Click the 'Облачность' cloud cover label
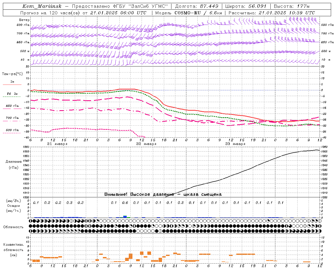Viewport: 335px width, 268px height. [13, 227]
